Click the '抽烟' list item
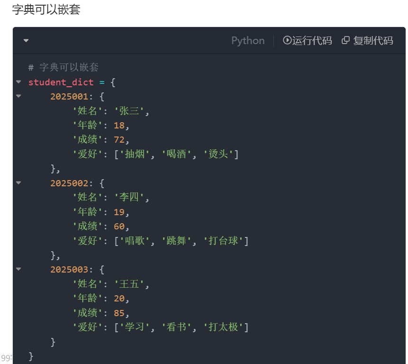This screenshot has width=408, height=364. (x=135, y=155)
